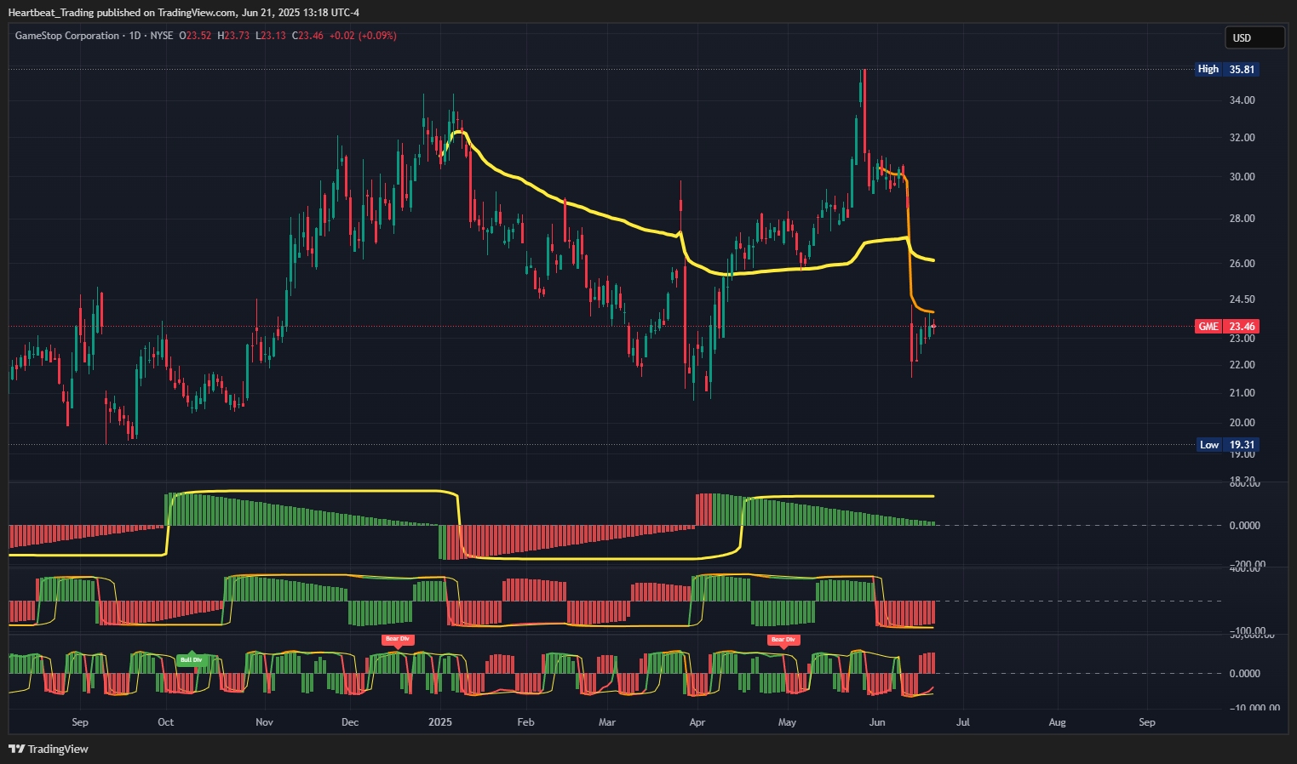Click the December Bear Div marker
Viewport: 1297px width, 764px height.
point(398,639)
